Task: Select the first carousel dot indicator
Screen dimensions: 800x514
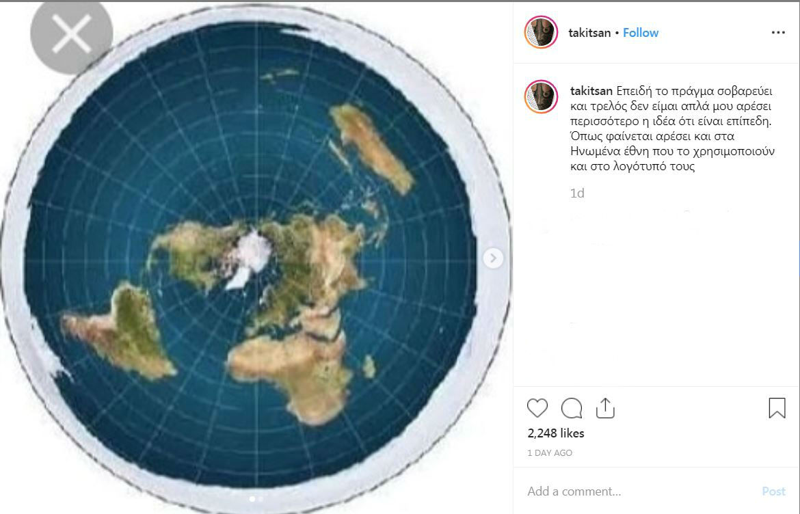Action: tap(252, 499)
